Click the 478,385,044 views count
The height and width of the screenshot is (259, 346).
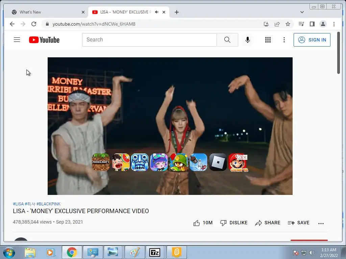32,222
